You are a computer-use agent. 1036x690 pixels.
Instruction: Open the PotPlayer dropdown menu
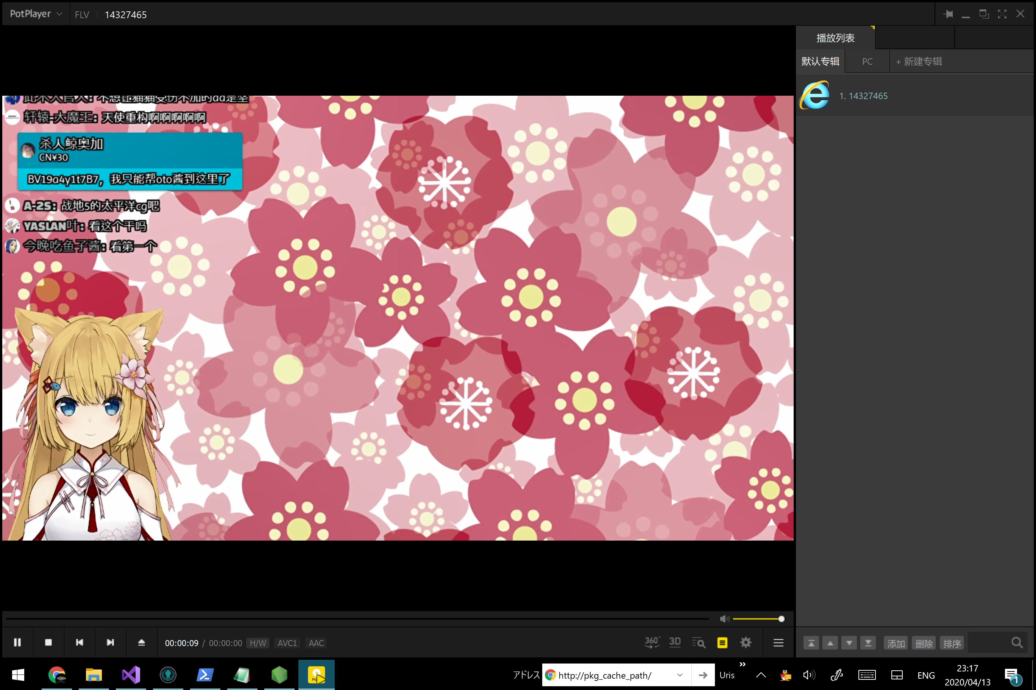tap(36, 14)
